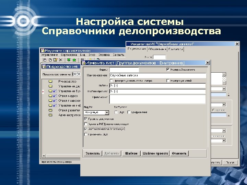Click the list scroll-up arrow in Реквизиты window

click(224, 74)
